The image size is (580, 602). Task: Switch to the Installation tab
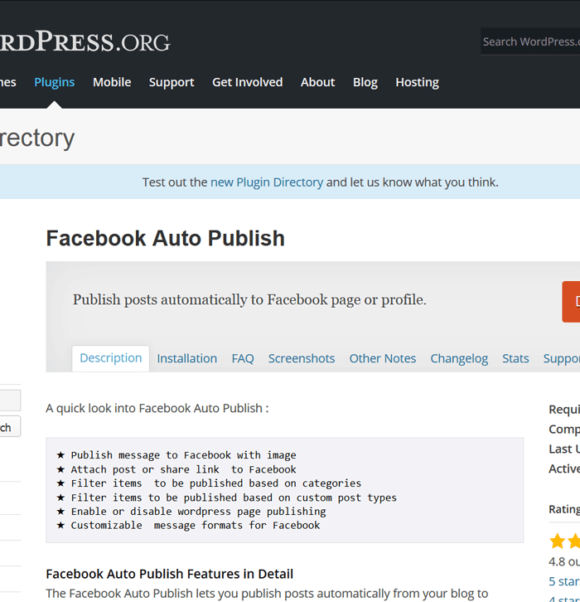tap(186, 358)
